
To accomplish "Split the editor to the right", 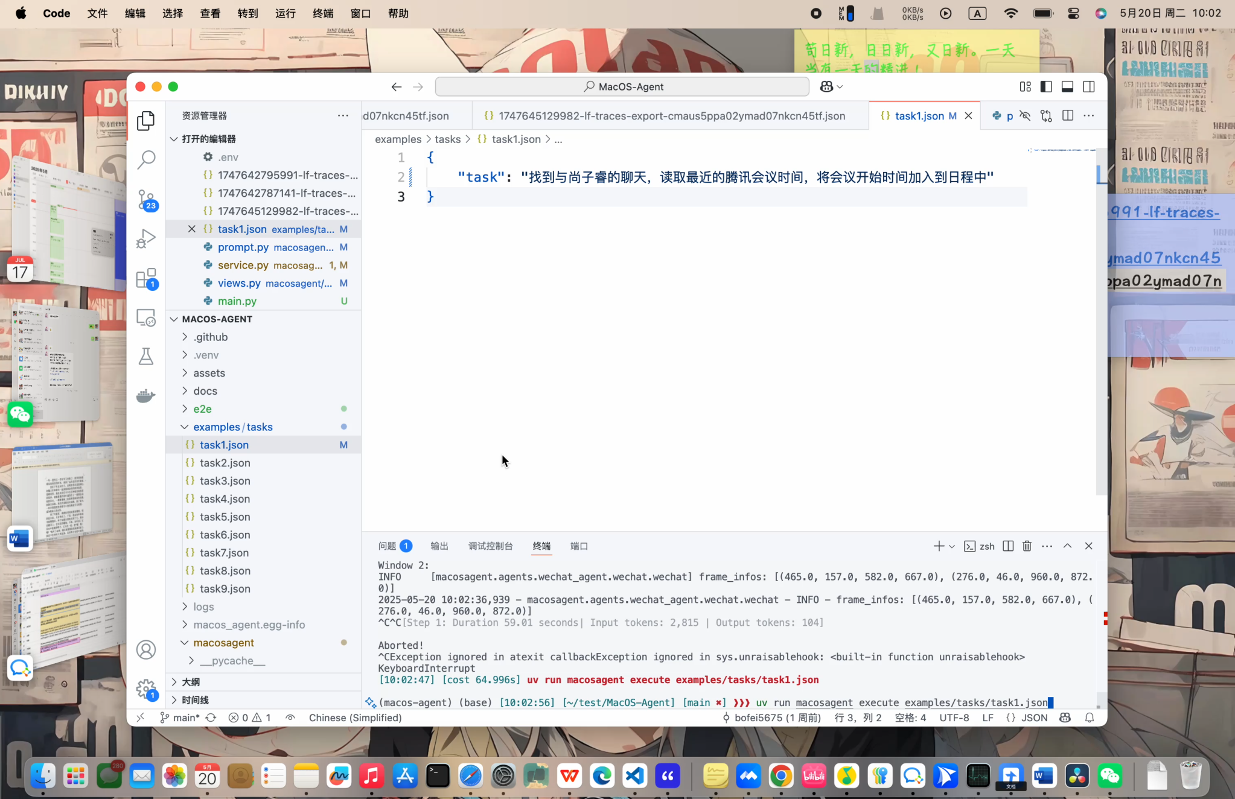I will click(x=1067, y=116).
